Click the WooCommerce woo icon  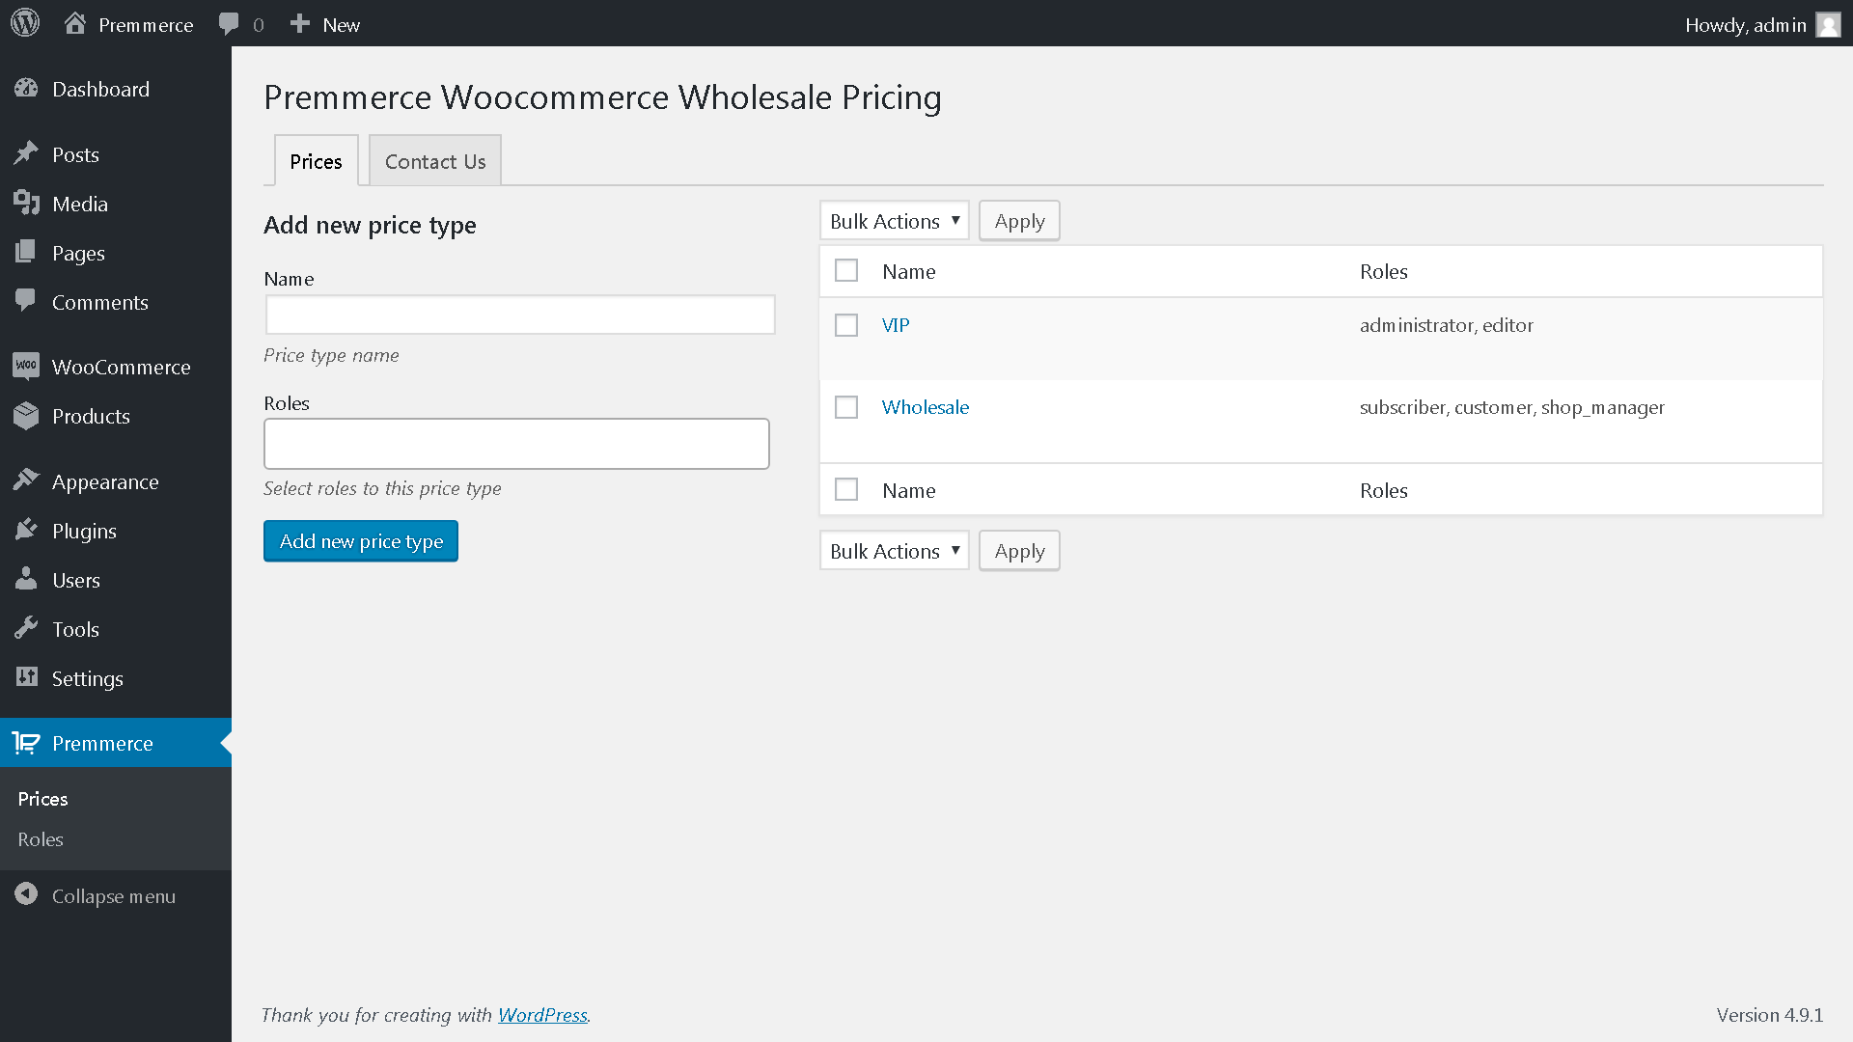[26, 366]
